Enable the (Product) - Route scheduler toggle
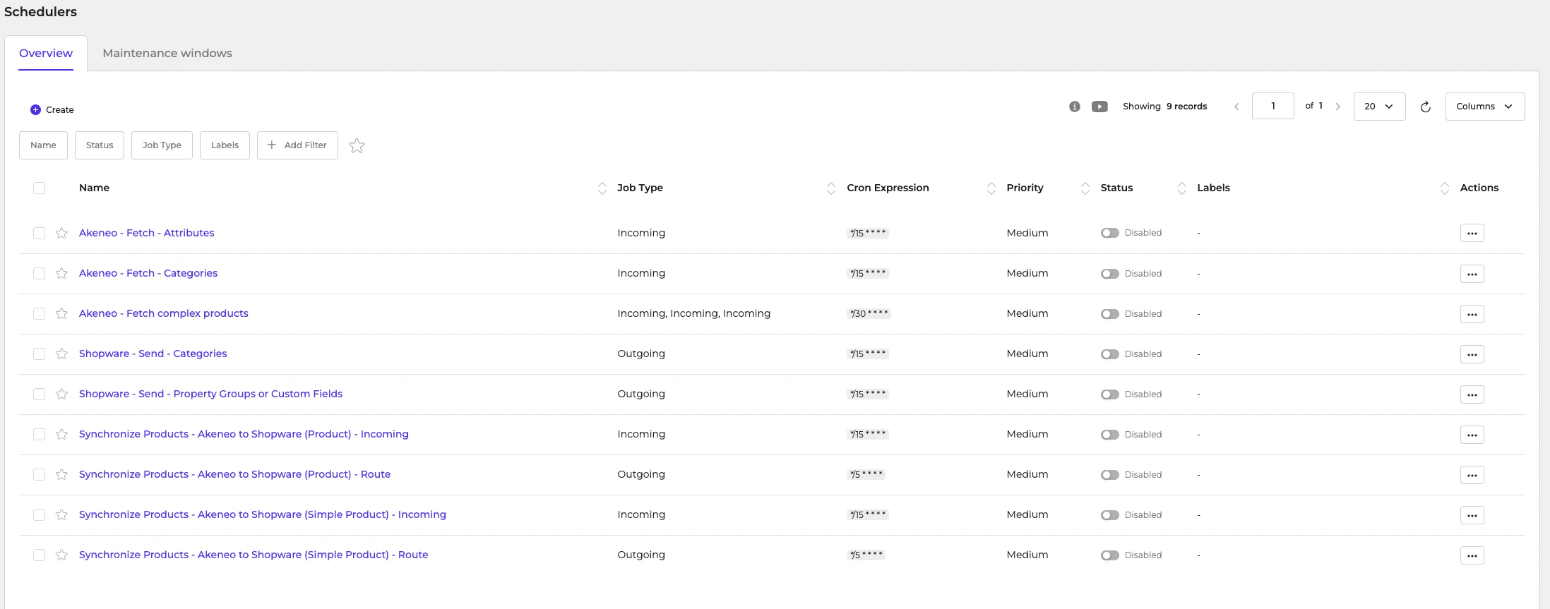 pos(1109,474)
